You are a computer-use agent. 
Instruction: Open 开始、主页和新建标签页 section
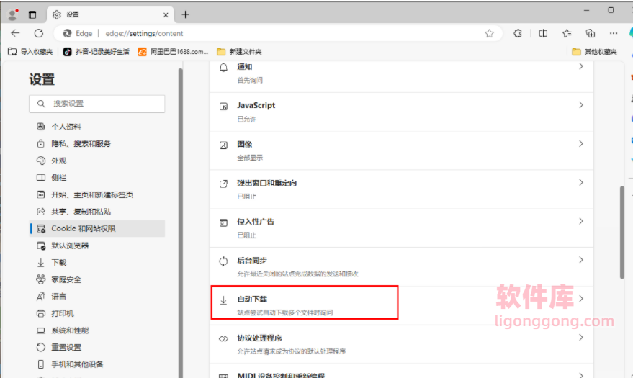click(97, 194)
